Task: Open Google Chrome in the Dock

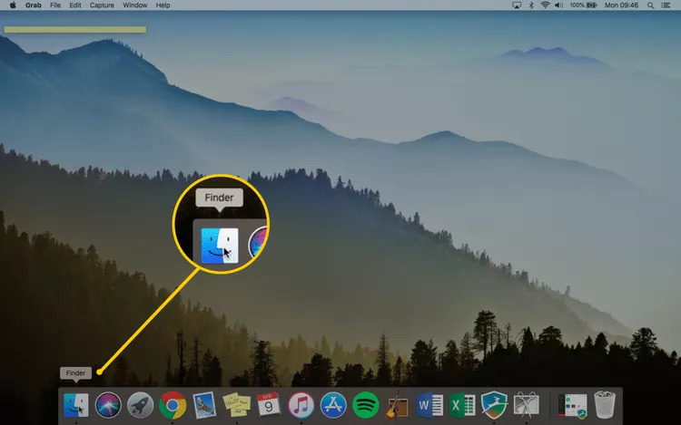Action: coord(173,404)
